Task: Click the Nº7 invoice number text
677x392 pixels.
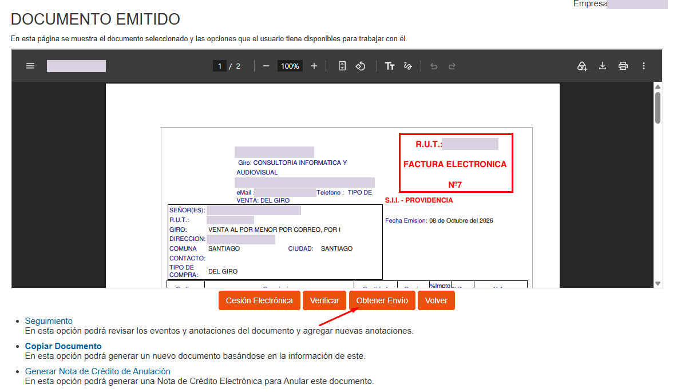Action: [x=455, y=185]
